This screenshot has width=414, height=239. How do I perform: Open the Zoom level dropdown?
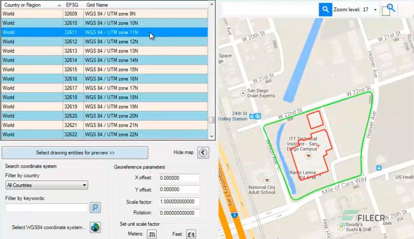pos(375,10)
